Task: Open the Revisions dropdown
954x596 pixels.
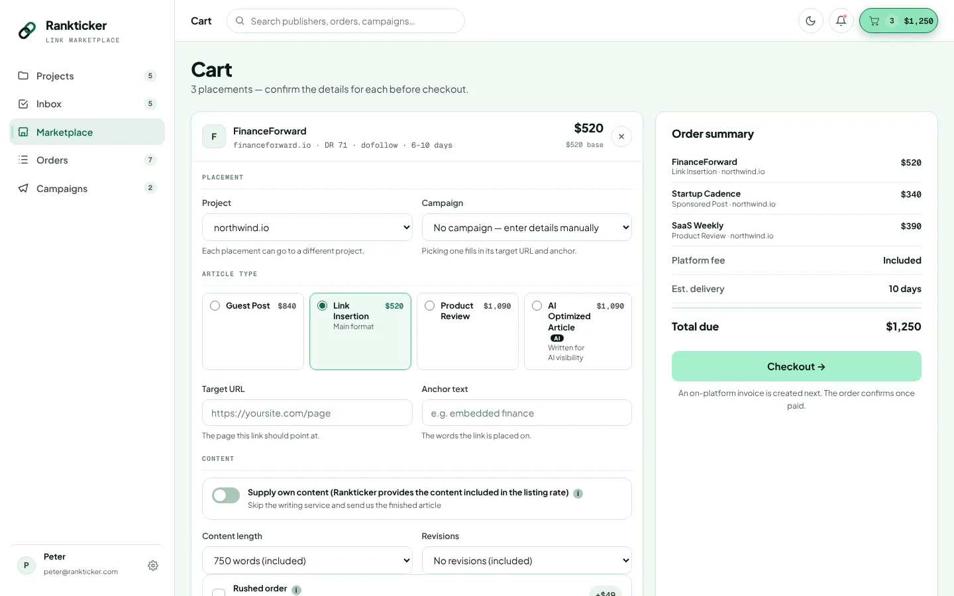Action: click(x=527, y=560)
